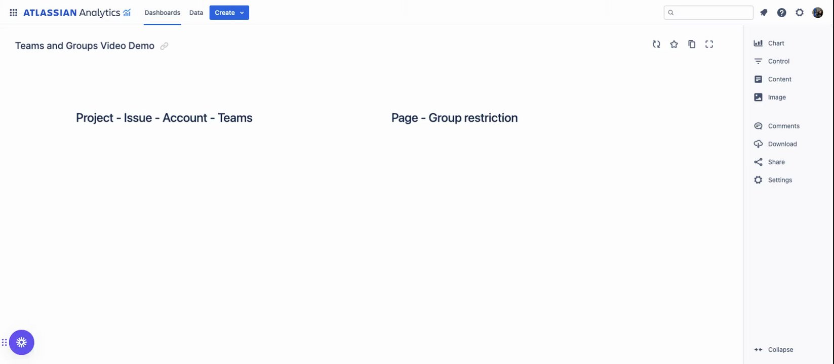Click Download in the sidebar
The height and width of the screenshot is (364, 834).
click(776, 144)
